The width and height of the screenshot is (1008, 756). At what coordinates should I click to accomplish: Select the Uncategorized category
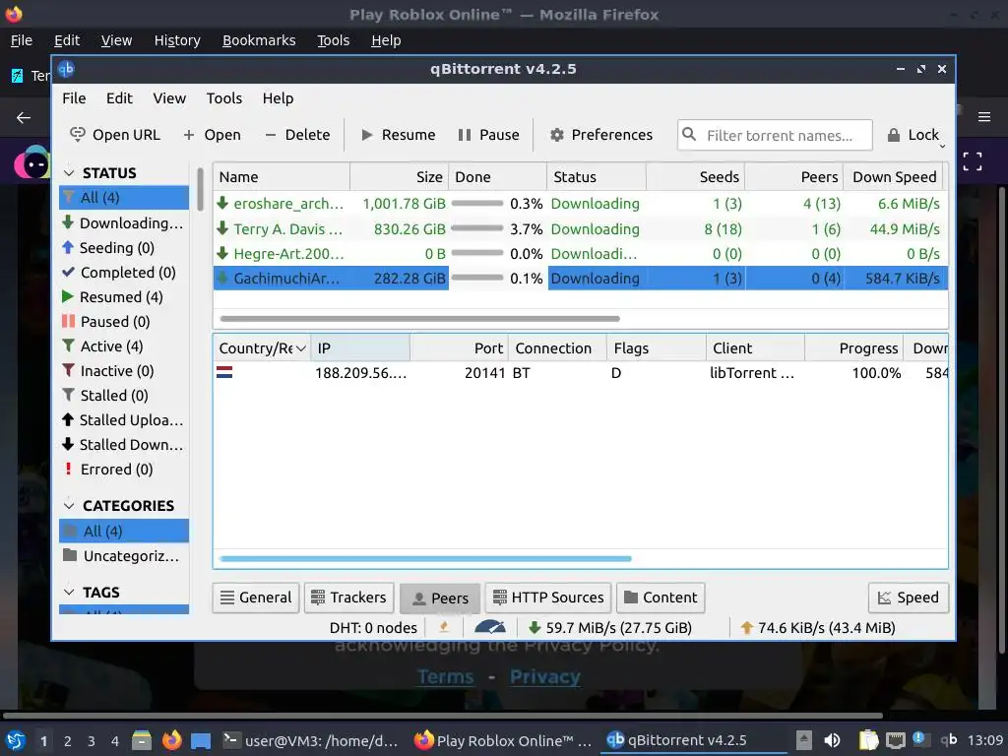pyautogui.click(x=123, y=556)
